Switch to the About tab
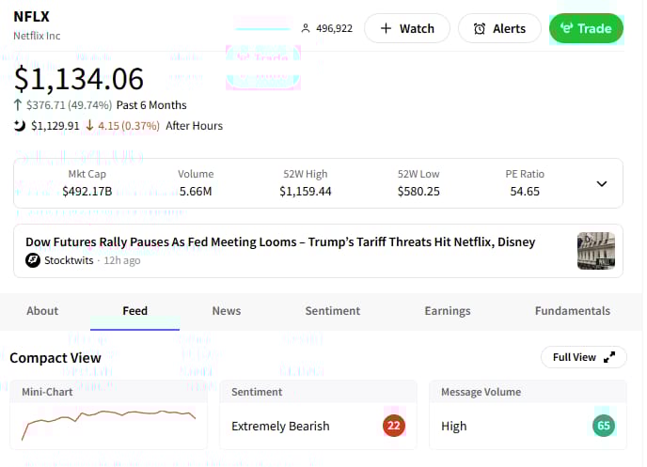The image size is (647, 467). click(x=42, y=311)
